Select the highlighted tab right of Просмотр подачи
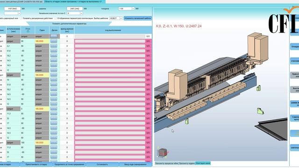Viewport: 299px width, 168px height. point(203,163)
